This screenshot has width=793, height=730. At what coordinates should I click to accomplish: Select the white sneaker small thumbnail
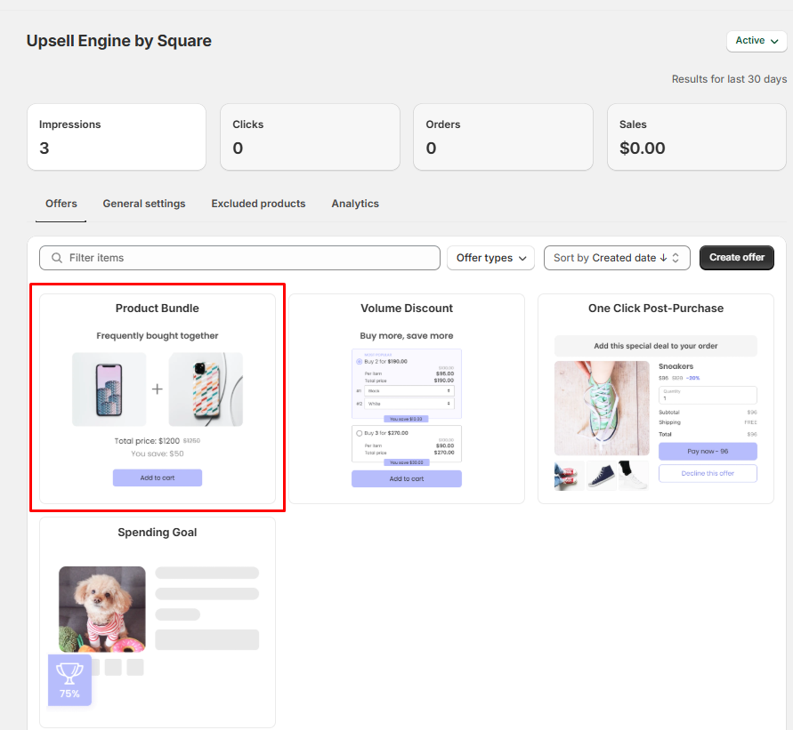point(634,476)
